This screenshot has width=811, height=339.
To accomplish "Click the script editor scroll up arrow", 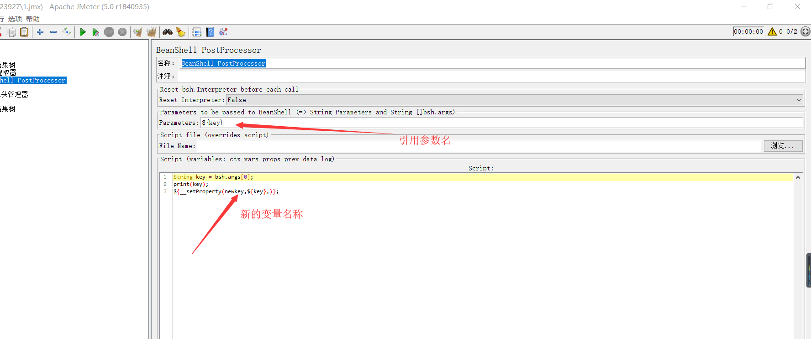I will click(798, 178).
